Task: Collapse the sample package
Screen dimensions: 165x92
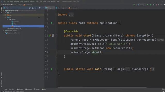Action: (8, 19)
